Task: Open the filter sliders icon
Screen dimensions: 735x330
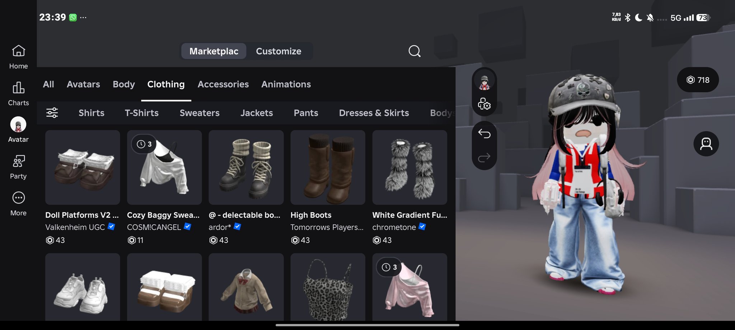Action: click(x=52, y=113)
